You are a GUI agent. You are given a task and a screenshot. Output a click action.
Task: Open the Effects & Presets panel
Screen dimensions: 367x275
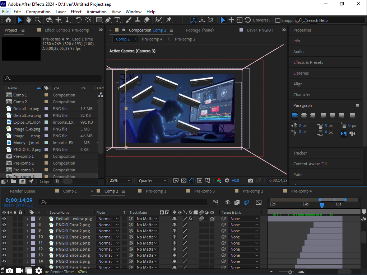point(308,62)
